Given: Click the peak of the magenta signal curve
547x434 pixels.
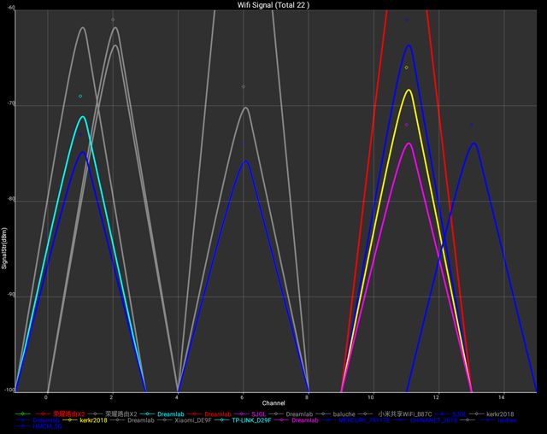Looking at the screenshot, I should [409, 144].
